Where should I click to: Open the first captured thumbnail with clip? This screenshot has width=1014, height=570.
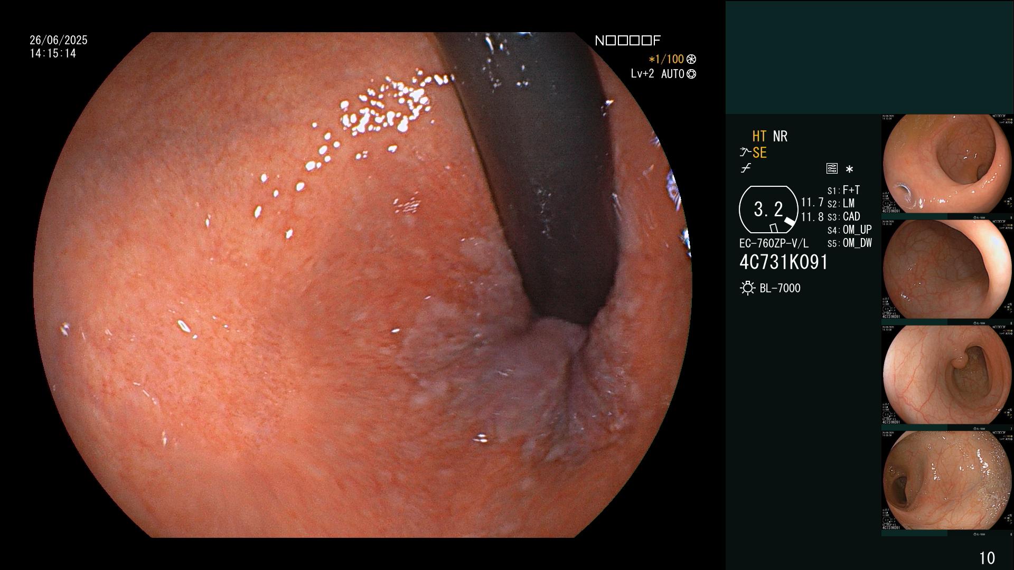coord(947,164)
